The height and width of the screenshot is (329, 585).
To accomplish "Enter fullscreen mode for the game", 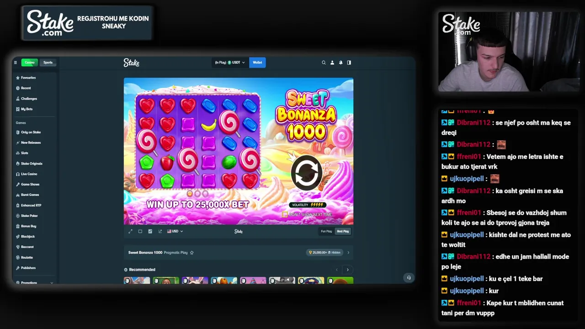I will pos(130,231).
